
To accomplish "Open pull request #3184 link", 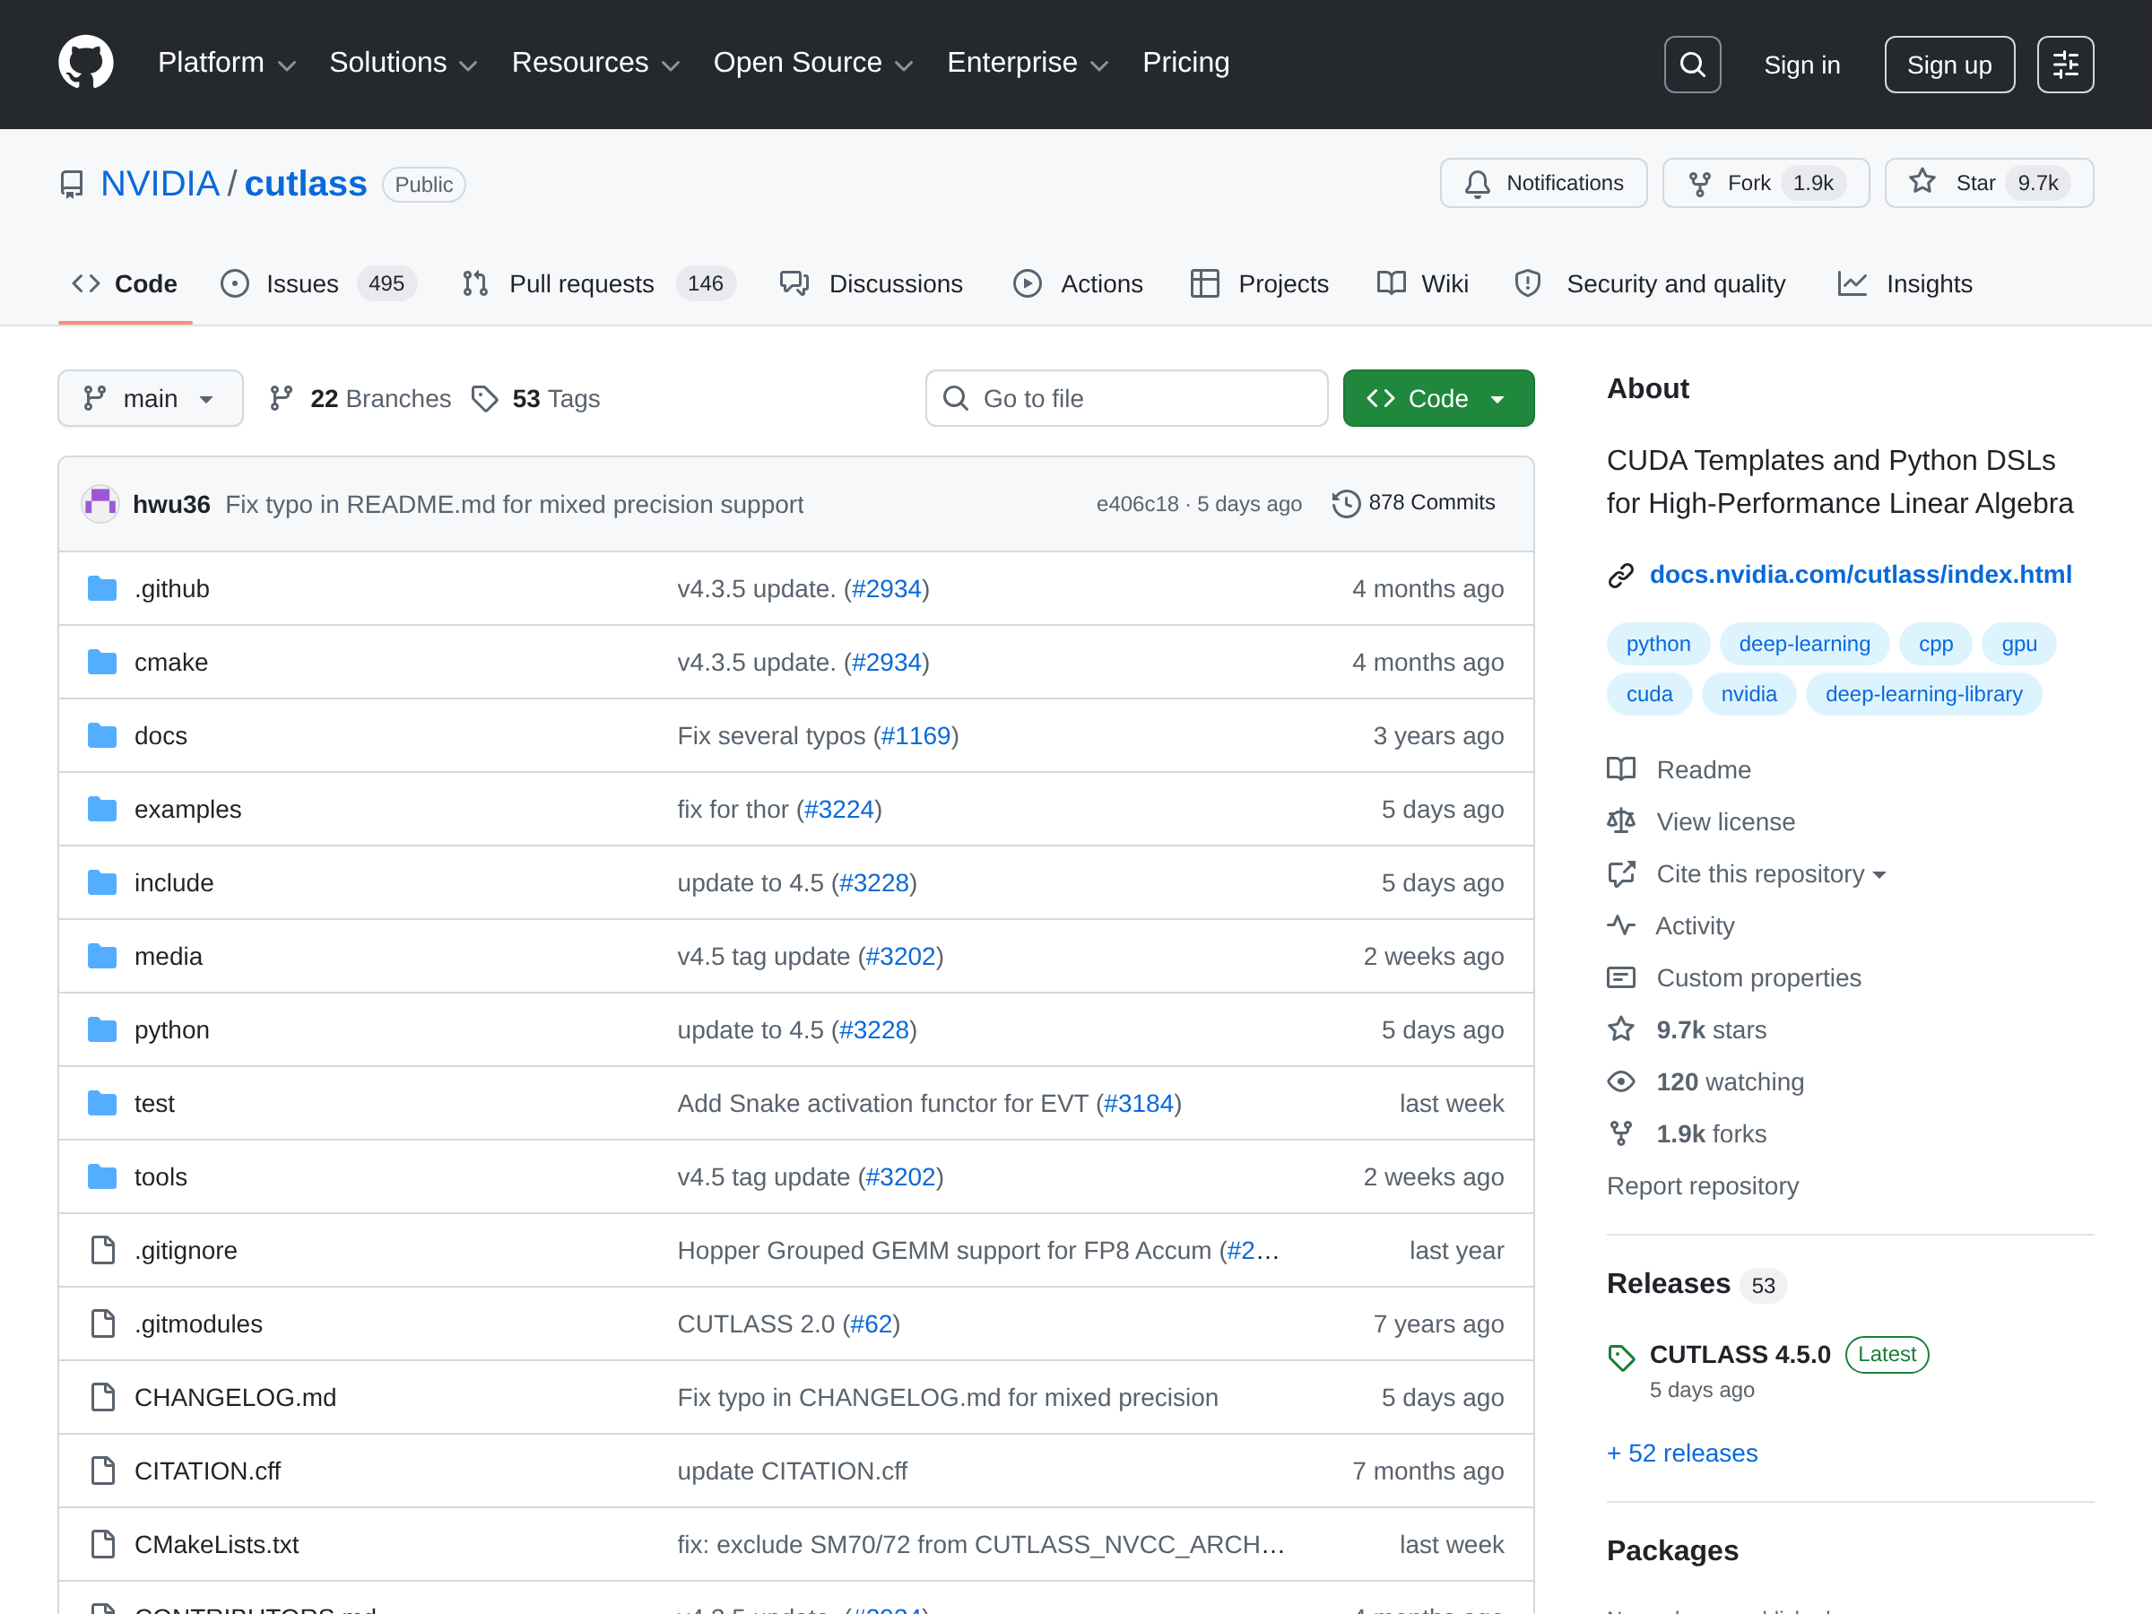I will pyautogui.click(x=1138, y=1103).
